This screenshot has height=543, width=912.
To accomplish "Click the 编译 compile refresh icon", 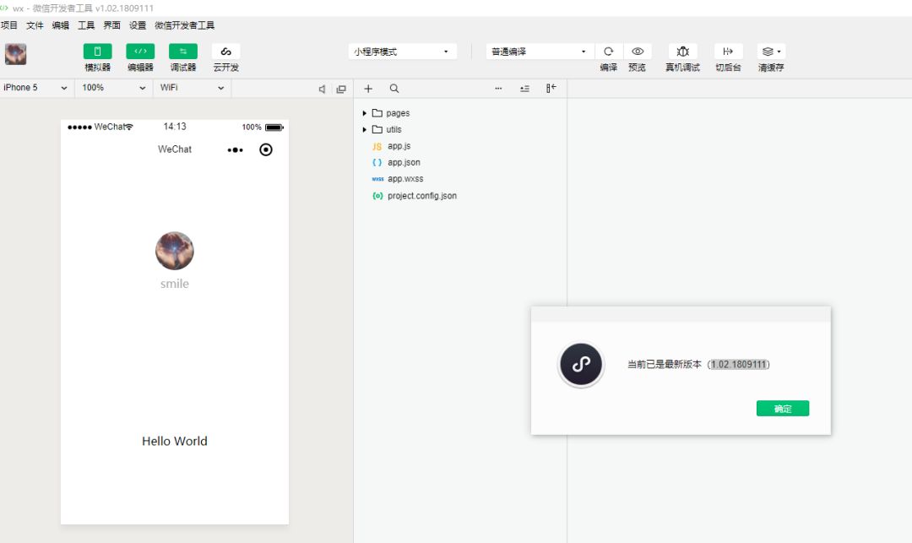I will 608,52.
